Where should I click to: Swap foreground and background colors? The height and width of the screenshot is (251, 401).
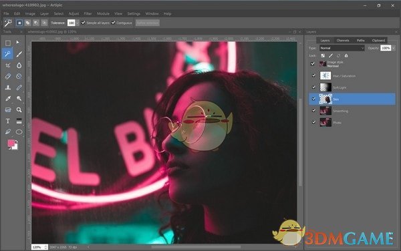pyautogui.click(x=16, y=142)
